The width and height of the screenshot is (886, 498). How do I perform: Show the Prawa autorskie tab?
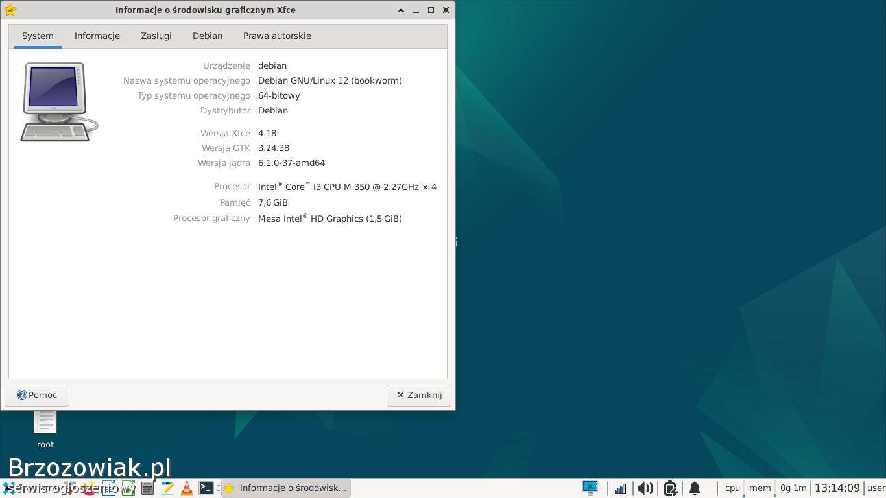277,36
